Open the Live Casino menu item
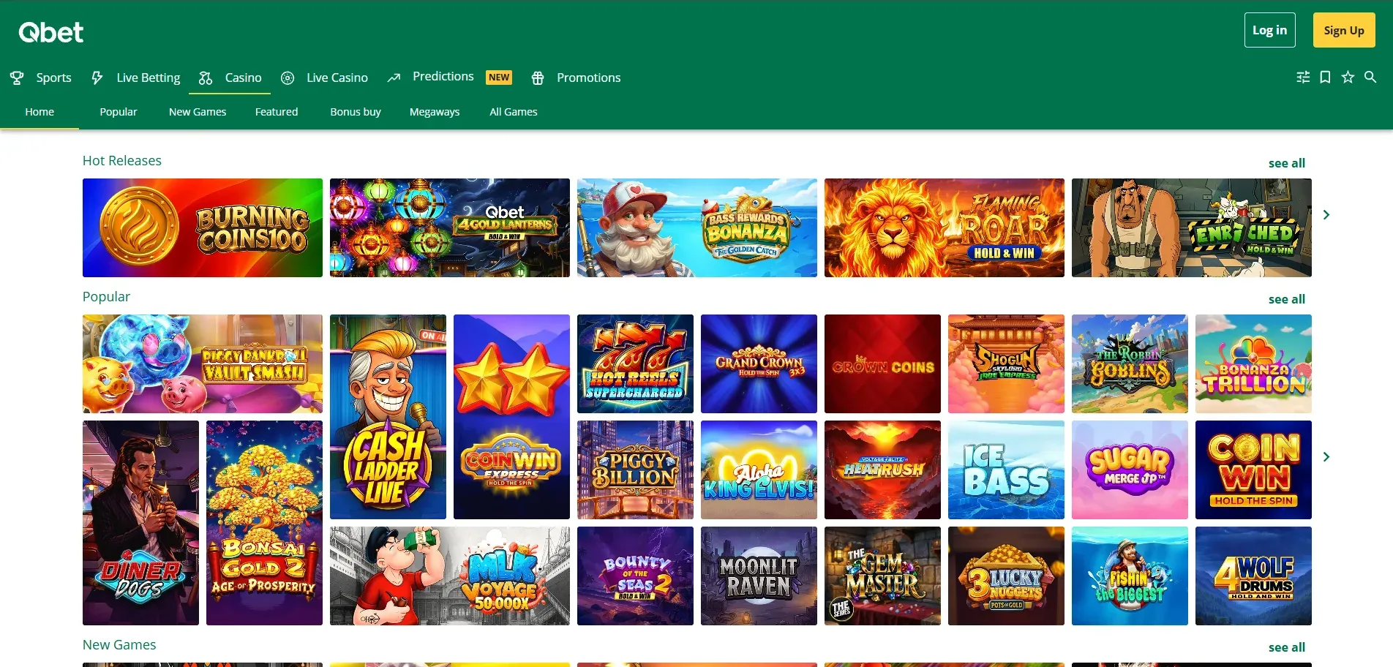Image resolution: width=1393 pixels, height=667 pixels. coord(337,78)
